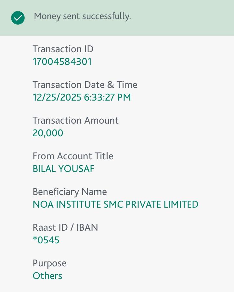This screenshot has width=234, height=292.
Task: Click transaction ID number 17004584301
Action: click(x=62, y=62)
